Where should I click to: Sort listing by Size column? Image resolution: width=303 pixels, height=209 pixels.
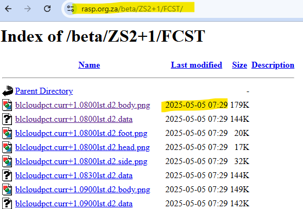point(239,65)
